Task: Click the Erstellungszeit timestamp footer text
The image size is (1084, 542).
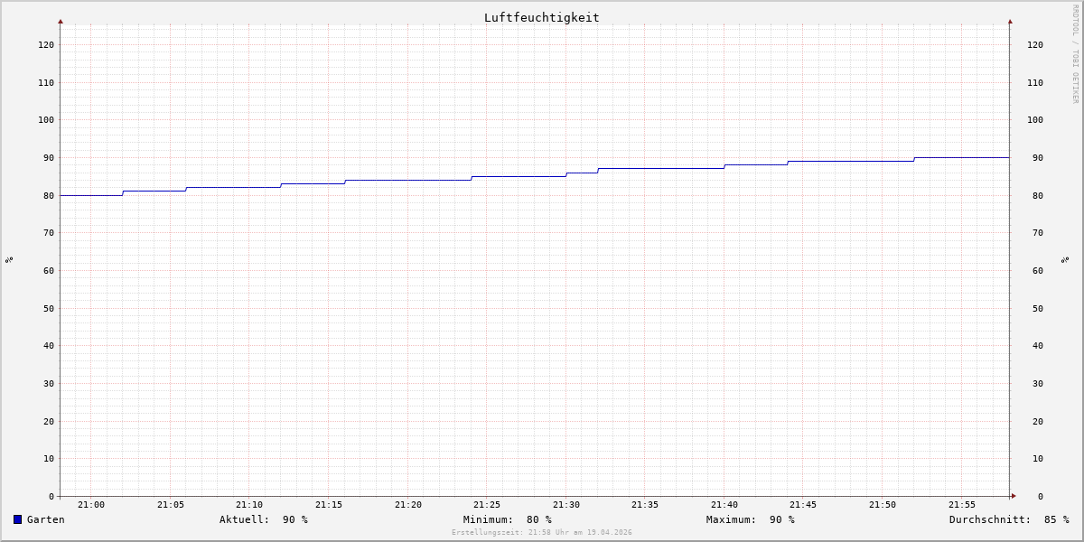Action: (x=542, y=532)
